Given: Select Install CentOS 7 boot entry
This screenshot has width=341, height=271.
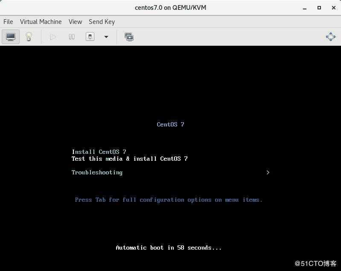Looking at the screenshot, I should point(99,152).
